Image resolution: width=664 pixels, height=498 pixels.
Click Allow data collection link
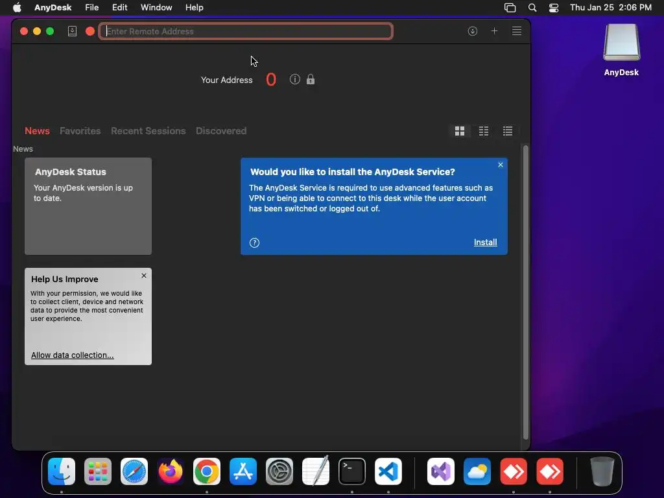(73, 355)
